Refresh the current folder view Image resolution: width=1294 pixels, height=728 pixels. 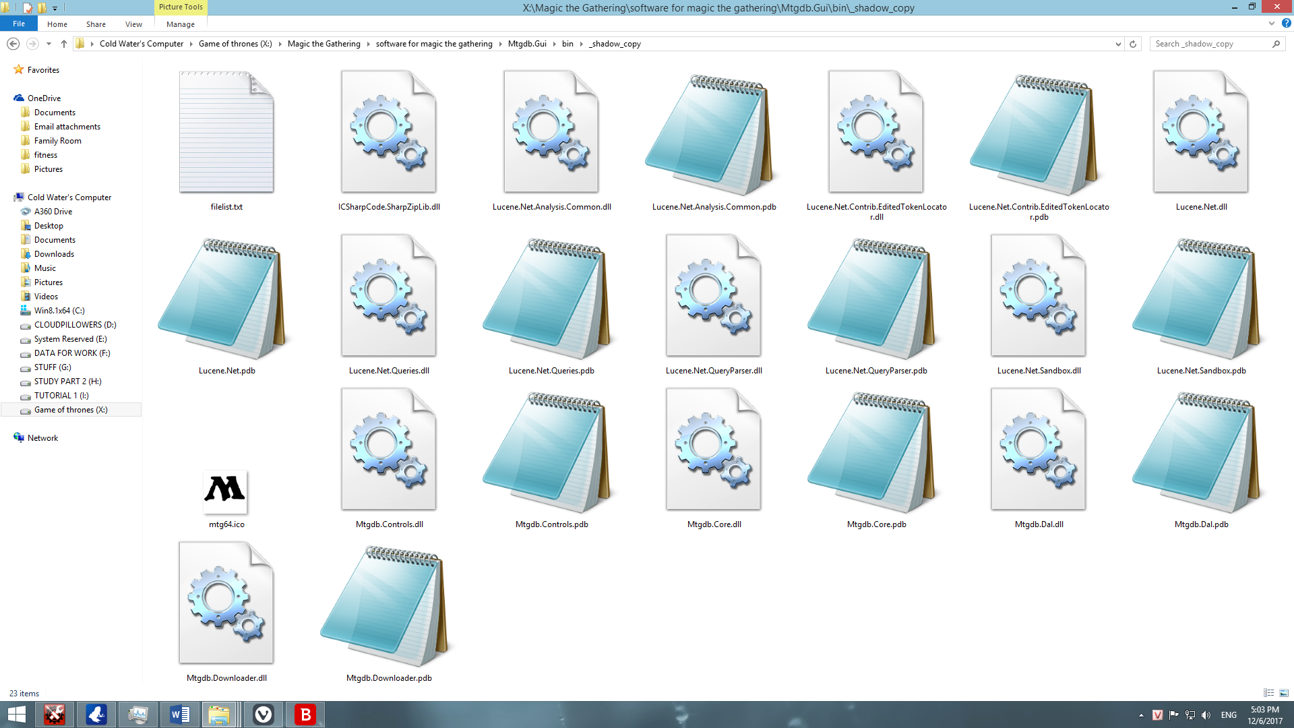coord(1133,44)
